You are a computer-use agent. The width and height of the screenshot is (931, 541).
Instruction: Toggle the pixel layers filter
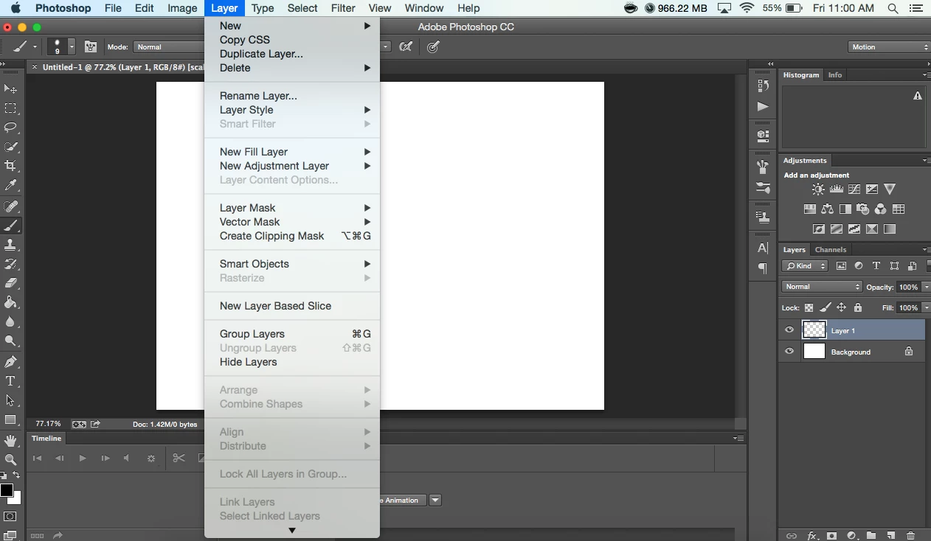(841, 266)
